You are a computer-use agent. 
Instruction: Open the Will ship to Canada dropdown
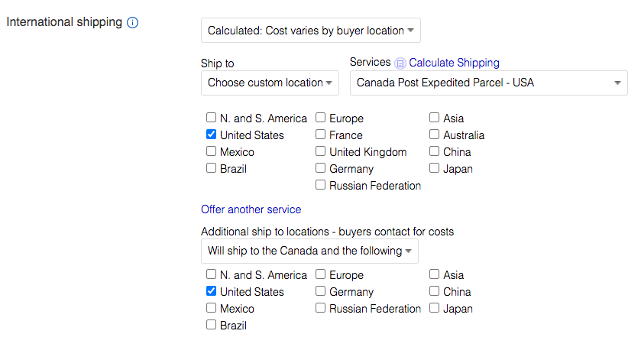[x=309, y=251]
